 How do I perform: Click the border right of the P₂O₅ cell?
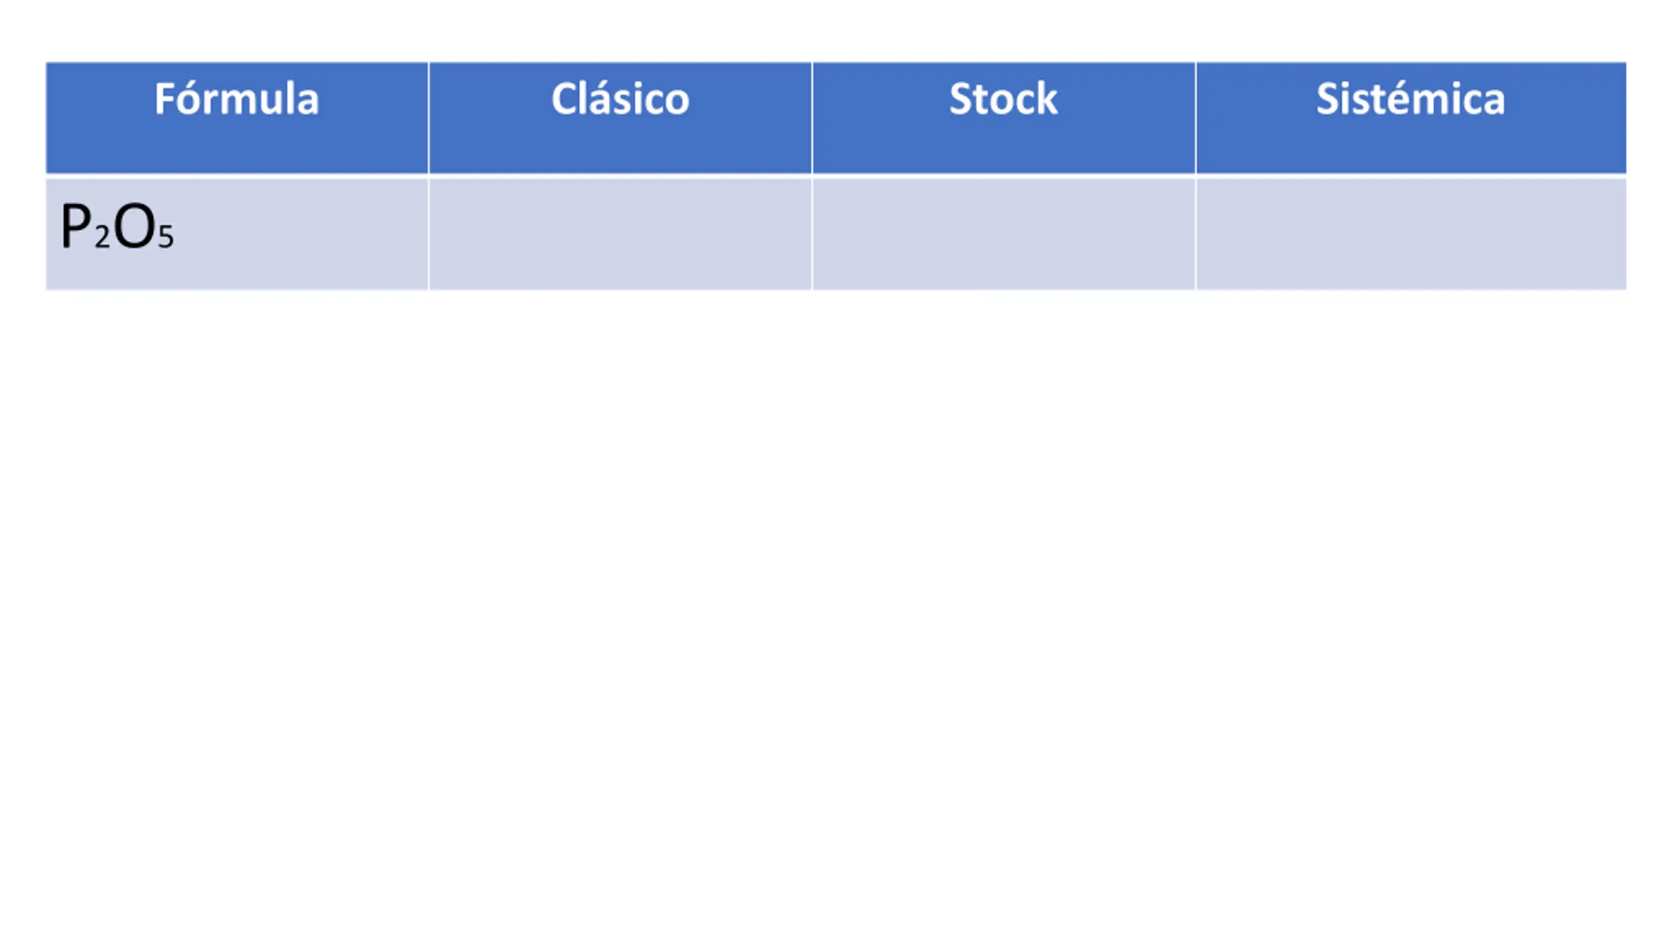click(428, 234)
